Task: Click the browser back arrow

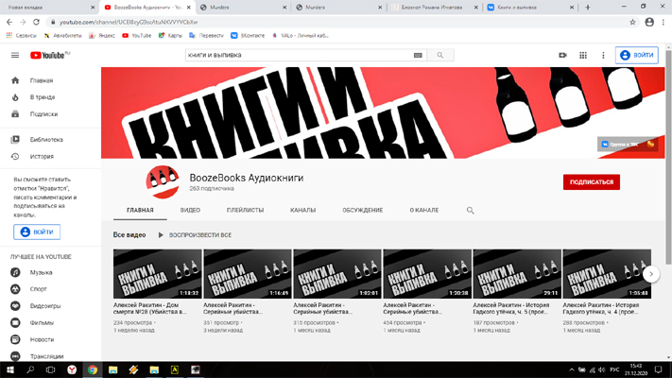Action: click(x=9, y=22)
